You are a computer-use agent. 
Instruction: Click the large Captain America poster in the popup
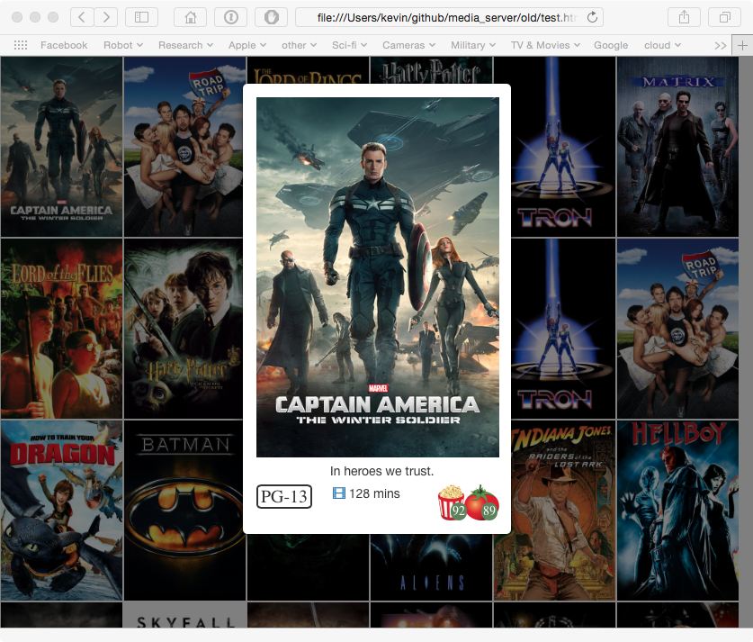coord(378,277)
